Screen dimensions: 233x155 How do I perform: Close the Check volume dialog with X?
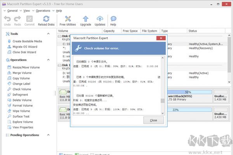[x=161, y=38]
